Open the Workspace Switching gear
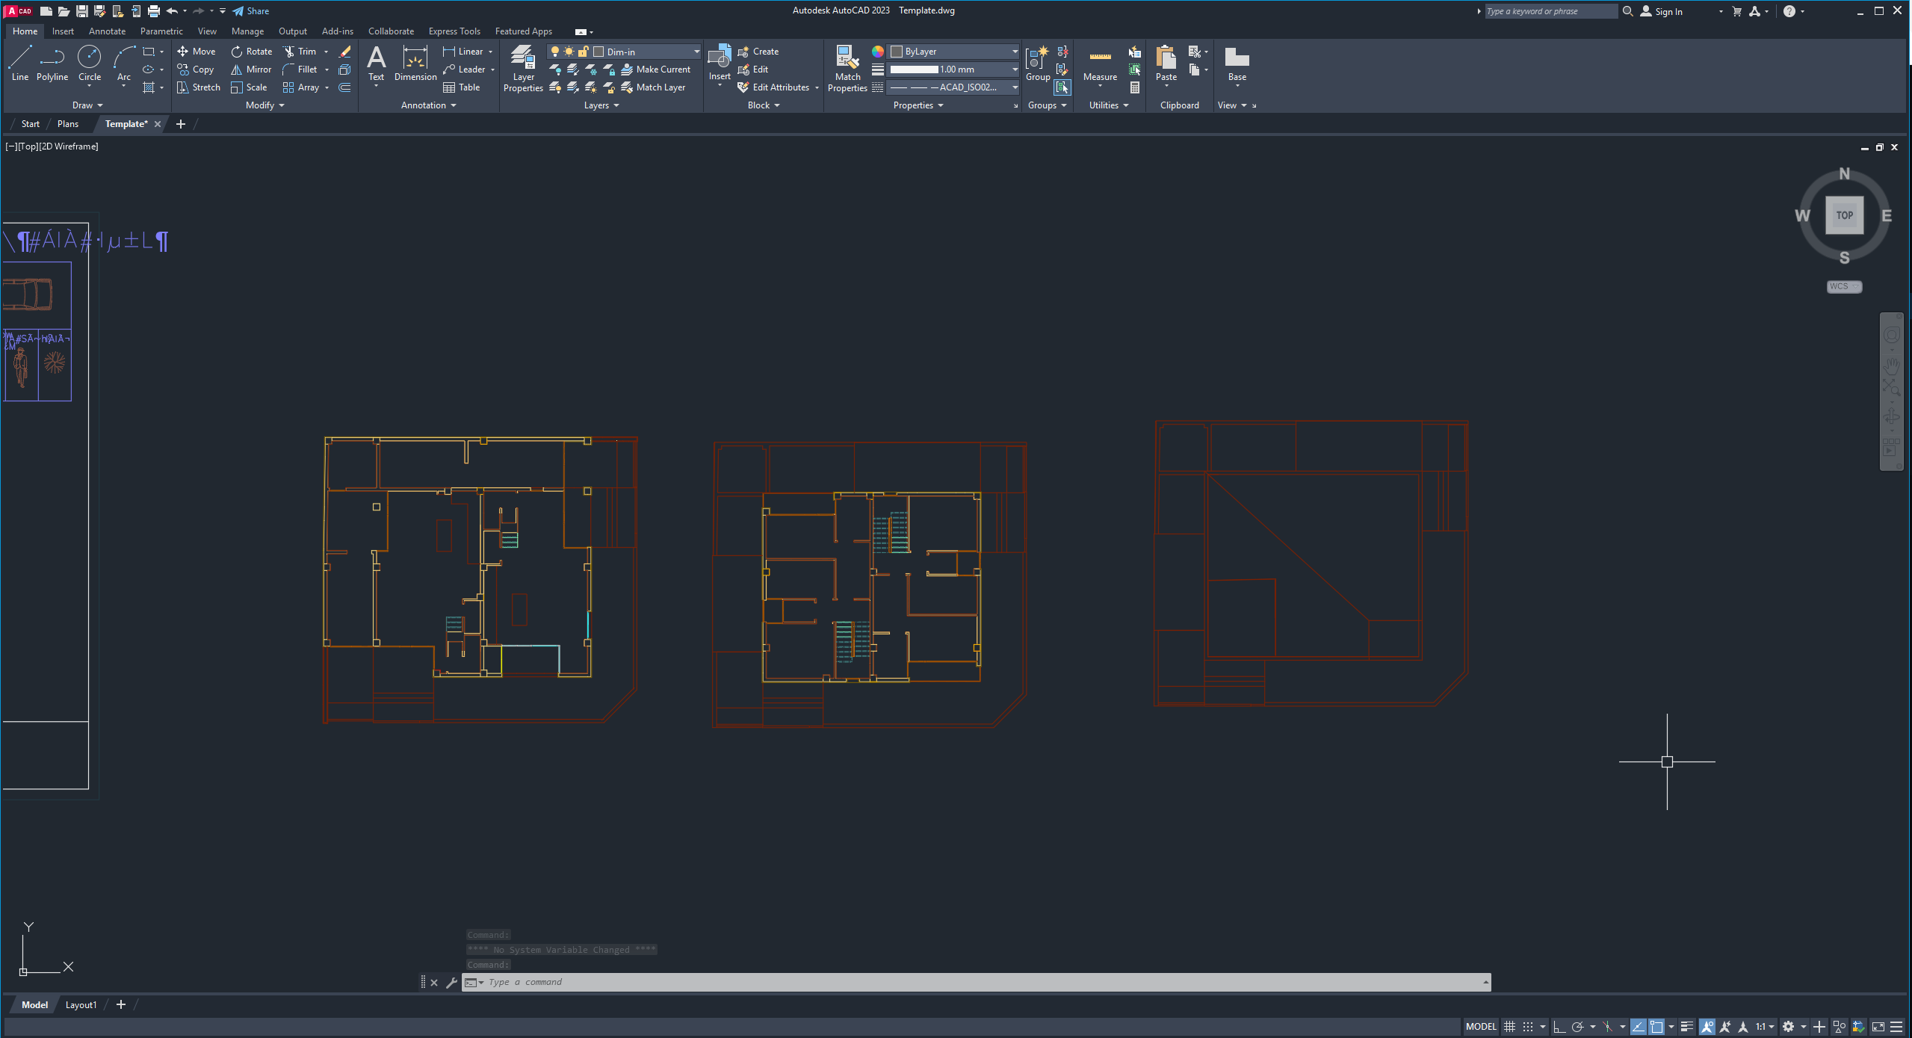The image size is (1912, 1038). 1787,1027
